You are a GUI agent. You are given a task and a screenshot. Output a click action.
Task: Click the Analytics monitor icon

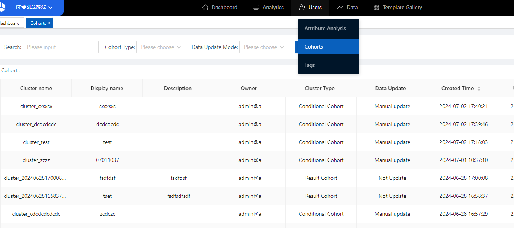[x=256, y=7]
